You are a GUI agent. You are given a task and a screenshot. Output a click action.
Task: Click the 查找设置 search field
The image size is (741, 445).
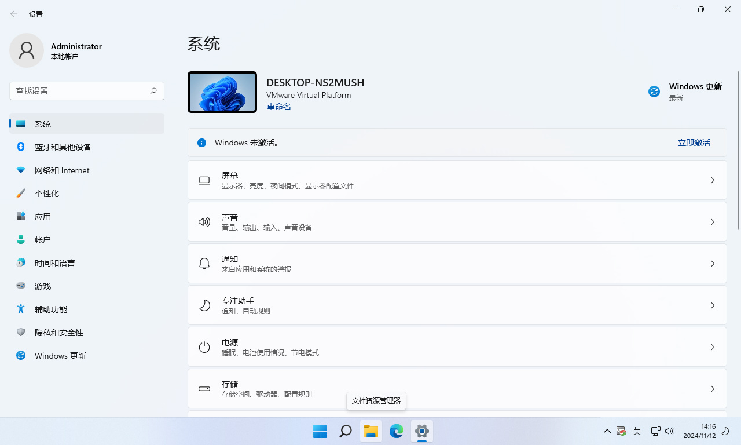click(x=87, y=91)
